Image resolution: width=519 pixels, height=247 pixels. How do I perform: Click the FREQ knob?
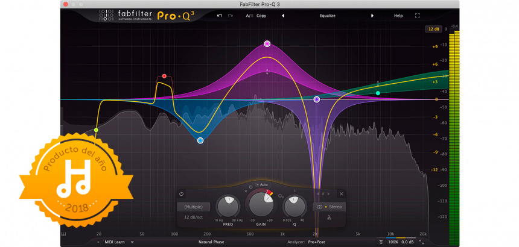(x=228, y=207)
